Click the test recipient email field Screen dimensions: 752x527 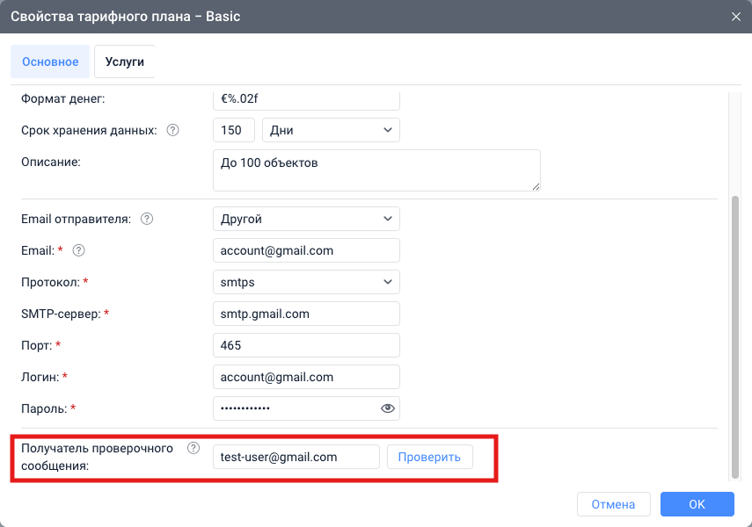coord(296,457)
